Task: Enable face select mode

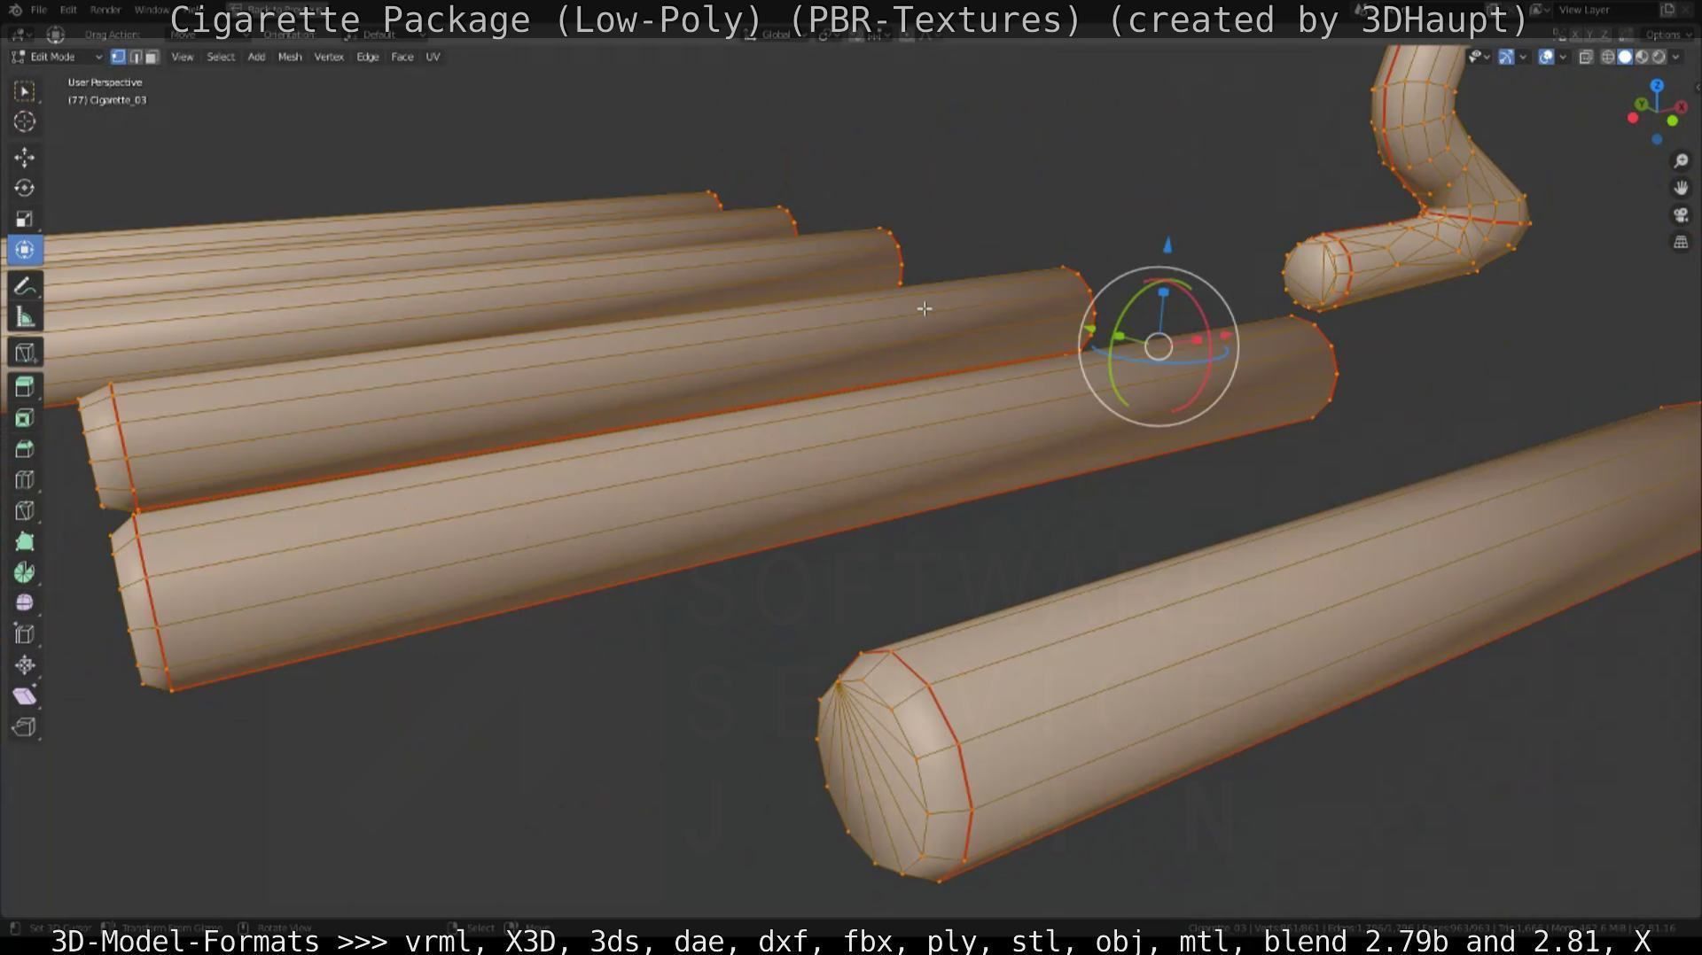Action: tap(152, 57)
